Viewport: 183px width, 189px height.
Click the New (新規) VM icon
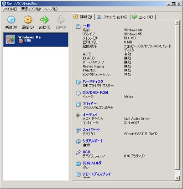11,20
